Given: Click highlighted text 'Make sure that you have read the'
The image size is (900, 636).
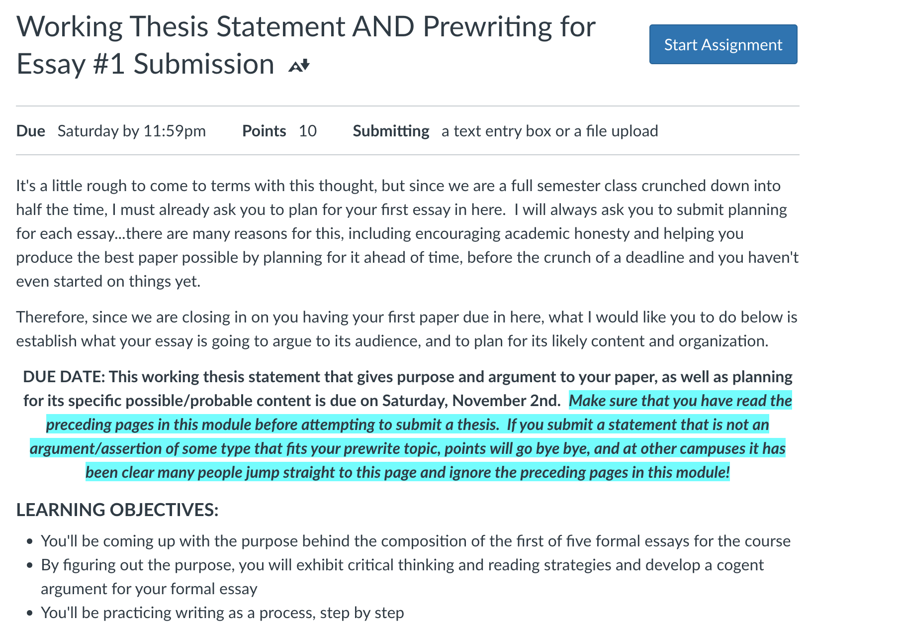Looking at the screenshot, I should coord(680,401).
